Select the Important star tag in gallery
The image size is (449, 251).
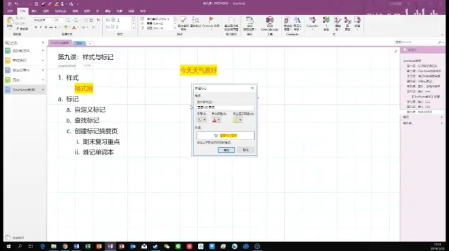click(156, 24)
